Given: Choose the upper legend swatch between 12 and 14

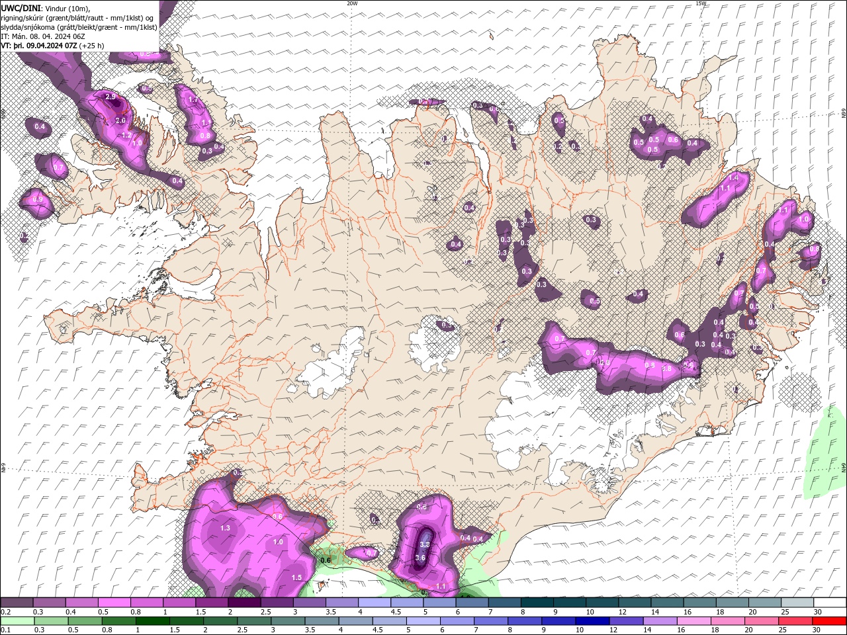Looking at the screenshot, I should tap(634, 603).
